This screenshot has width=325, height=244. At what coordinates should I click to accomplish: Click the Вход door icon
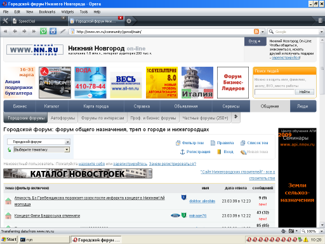pos(220,152)
